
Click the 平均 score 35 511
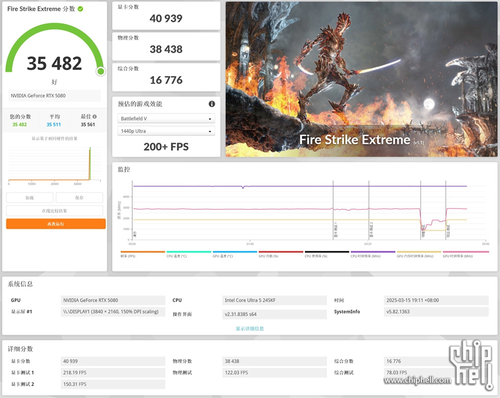pyautogui.click(x=54, y=125)
